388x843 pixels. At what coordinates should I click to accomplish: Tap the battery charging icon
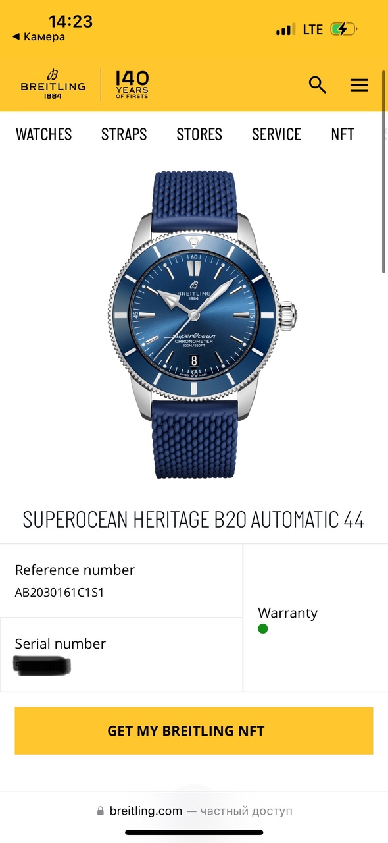coord(343,29)
